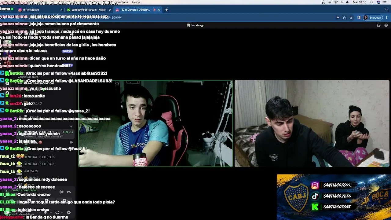Open the Ventana menu in the menu bar
The width and height of the screenshot is (391, 220).
[x=122, y=2]
